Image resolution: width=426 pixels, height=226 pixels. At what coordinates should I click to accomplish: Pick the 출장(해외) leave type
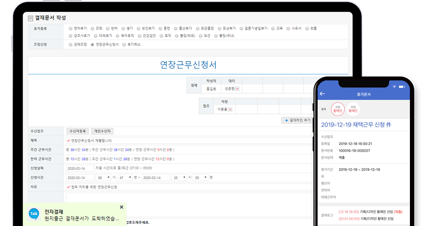pos(177,35)
